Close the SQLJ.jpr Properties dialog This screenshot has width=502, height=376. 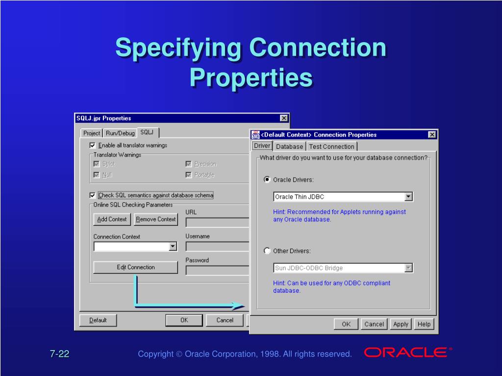[284, 118]
